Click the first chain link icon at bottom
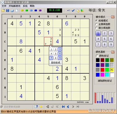This screenshot has width=117, height=114. pos(47,107)
